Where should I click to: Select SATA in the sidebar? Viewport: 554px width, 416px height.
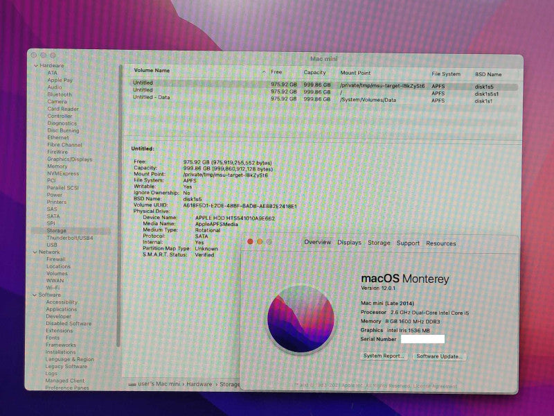[x=53, y=216]
